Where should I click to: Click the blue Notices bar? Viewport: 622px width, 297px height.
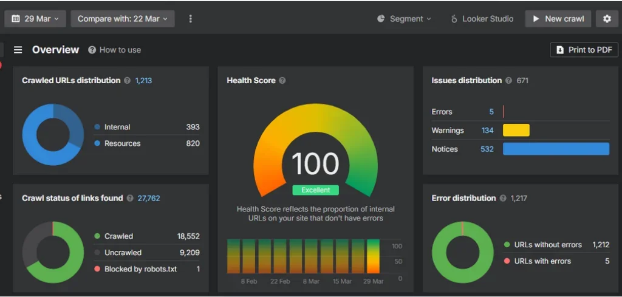click(x=556, y=149)
